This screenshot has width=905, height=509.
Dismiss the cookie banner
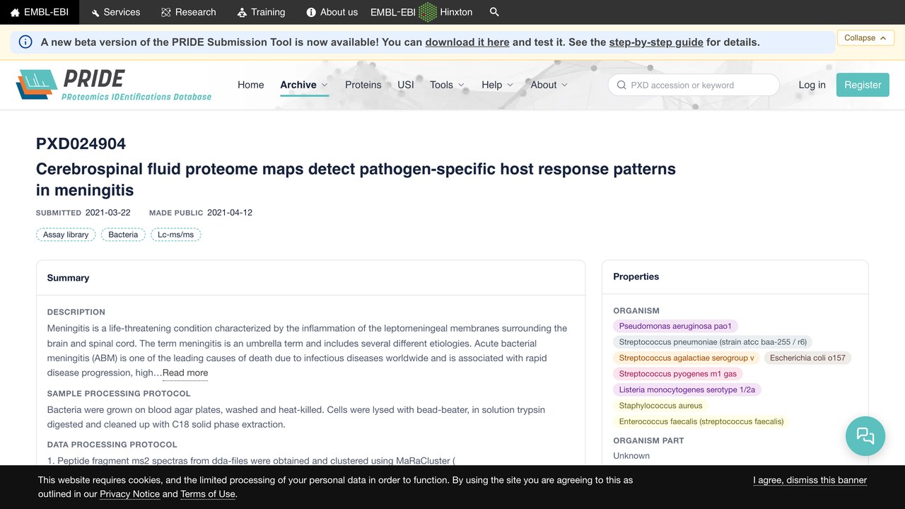click(x=810, y=481)
